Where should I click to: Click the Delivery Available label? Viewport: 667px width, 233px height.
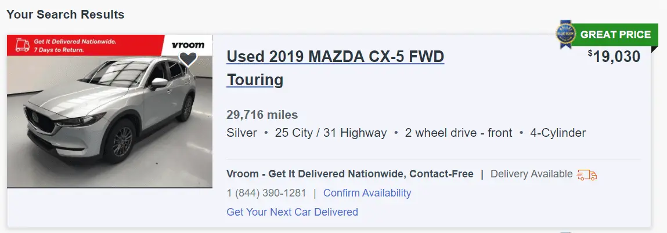pyautogui.click(x=531, y=174)
